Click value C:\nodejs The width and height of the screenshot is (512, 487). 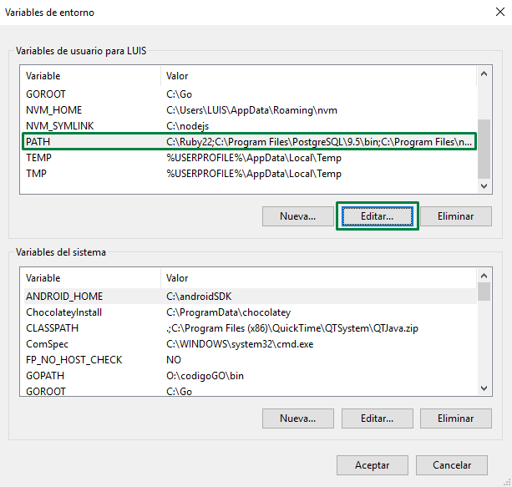click(187, 126)
